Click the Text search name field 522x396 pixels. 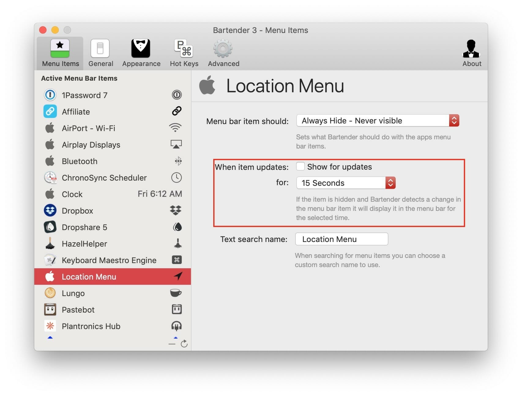(341, 239)
